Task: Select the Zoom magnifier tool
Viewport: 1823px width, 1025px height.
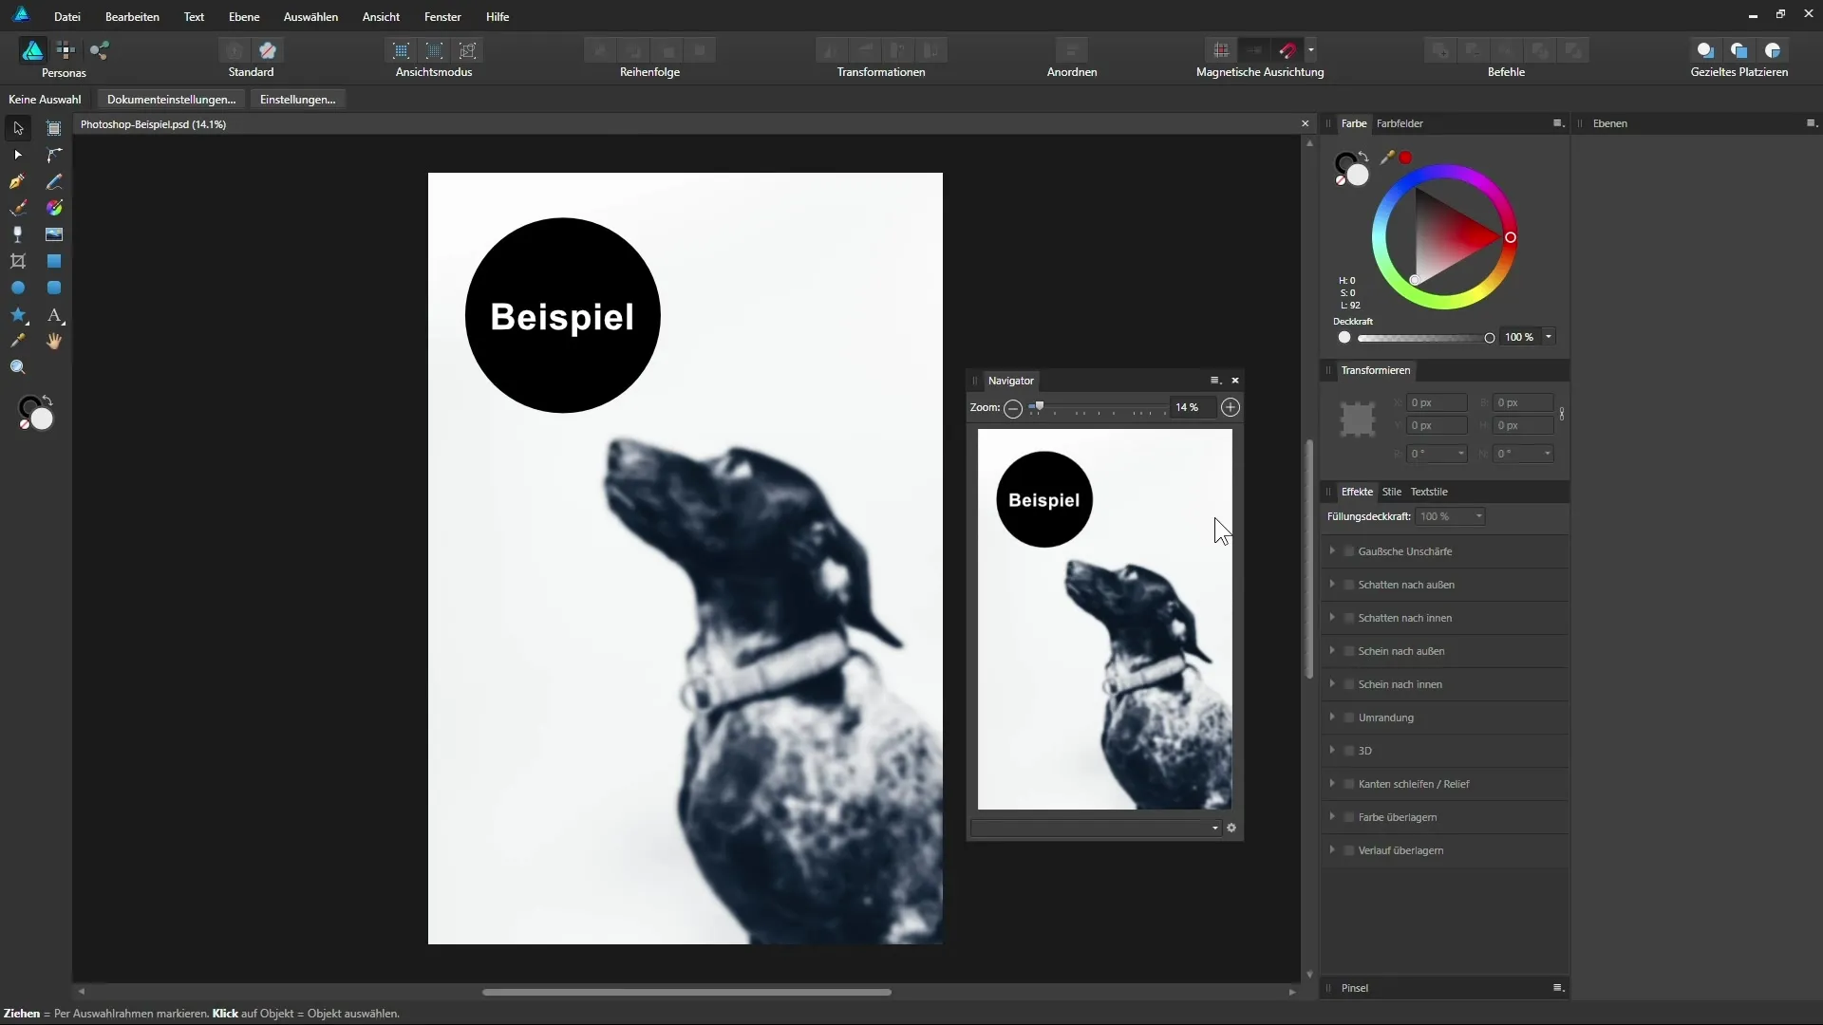Action: 18,367
